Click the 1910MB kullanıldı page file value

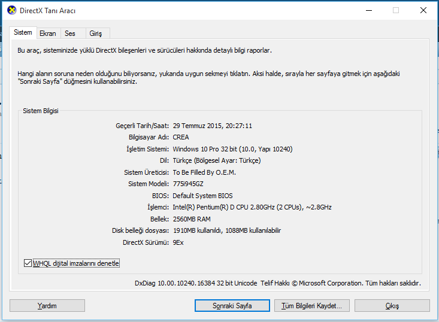pyautogui.click(x=227, y=230)
